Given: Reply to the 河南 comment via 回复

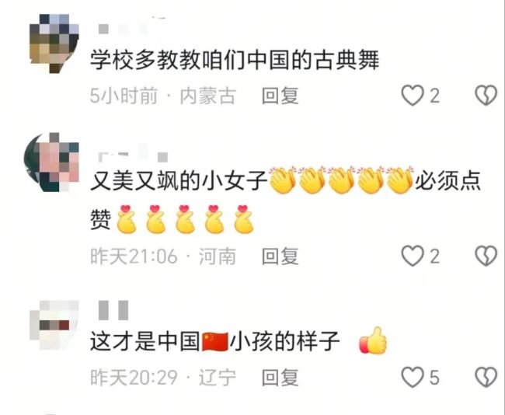Looking at the screenshot, I should [280, 256].
